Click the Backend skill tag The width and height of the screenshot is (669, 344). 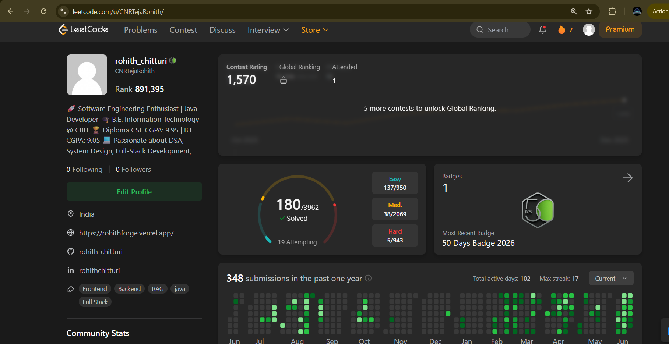coord(129,289)
